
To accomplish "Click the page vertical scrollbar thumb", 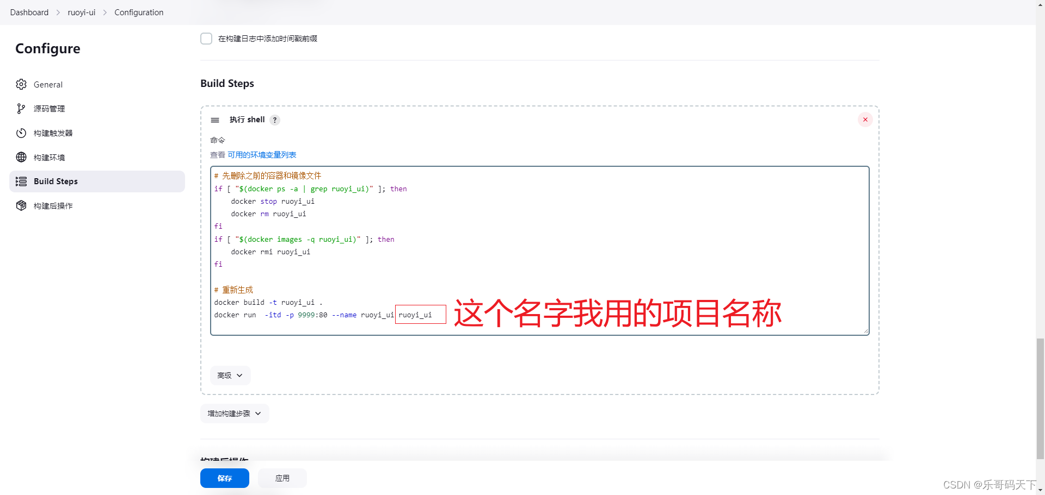I will [1040, 399].
